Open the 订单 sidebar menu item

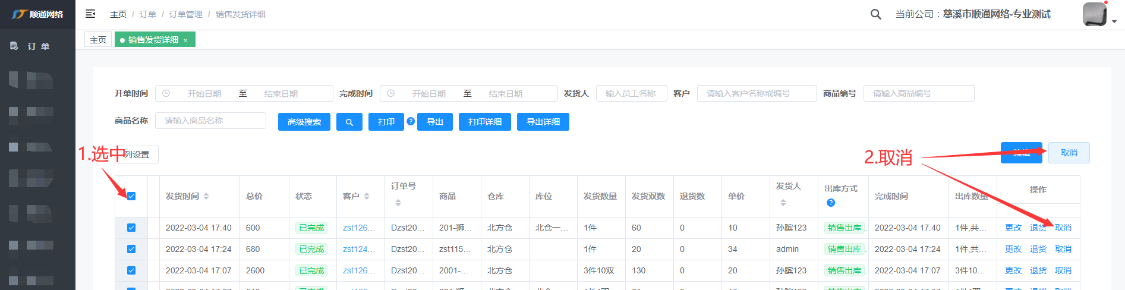(38, 46)
